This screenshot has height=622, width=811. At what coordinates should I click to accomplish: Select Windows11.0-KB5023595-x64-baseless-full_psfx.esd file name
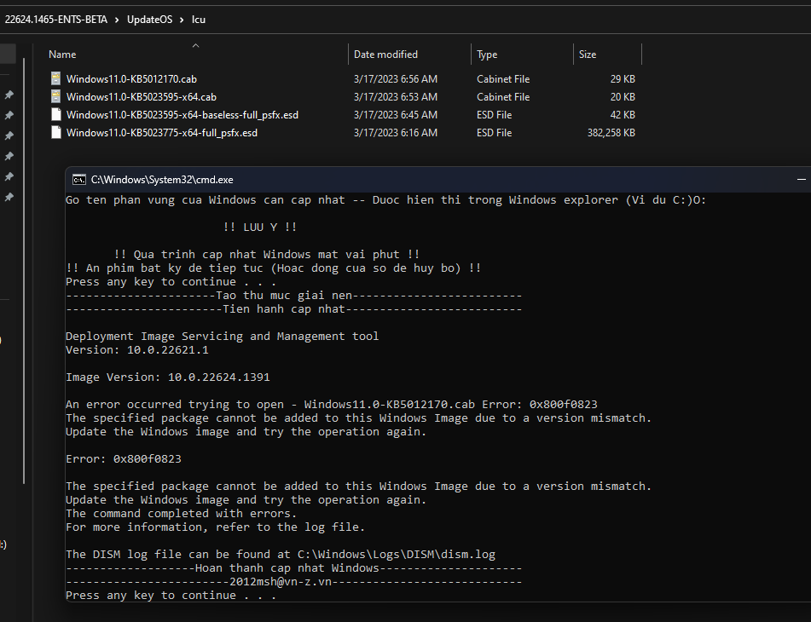click(x=182, y=115)
